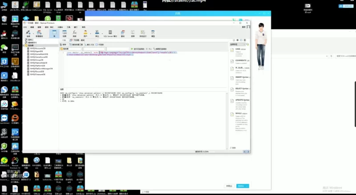Click the last icon in right panel header

(245, 40)
